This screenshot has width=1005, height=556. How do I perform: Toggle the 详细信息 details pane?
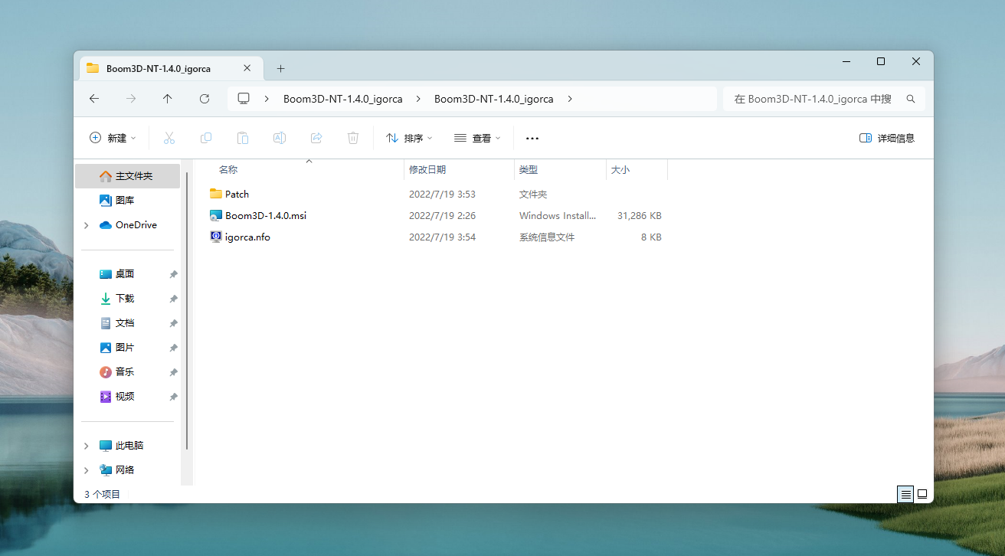(887, 138)
